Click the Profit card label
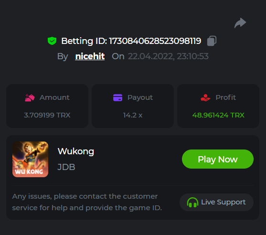This screenshot has height=235, width=266. coord(225,97)
